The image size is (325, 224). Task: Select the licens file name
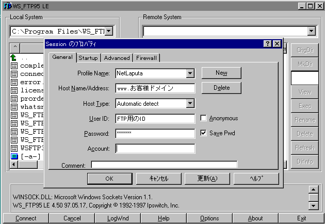pyautogui.click(x=32, y=90)
